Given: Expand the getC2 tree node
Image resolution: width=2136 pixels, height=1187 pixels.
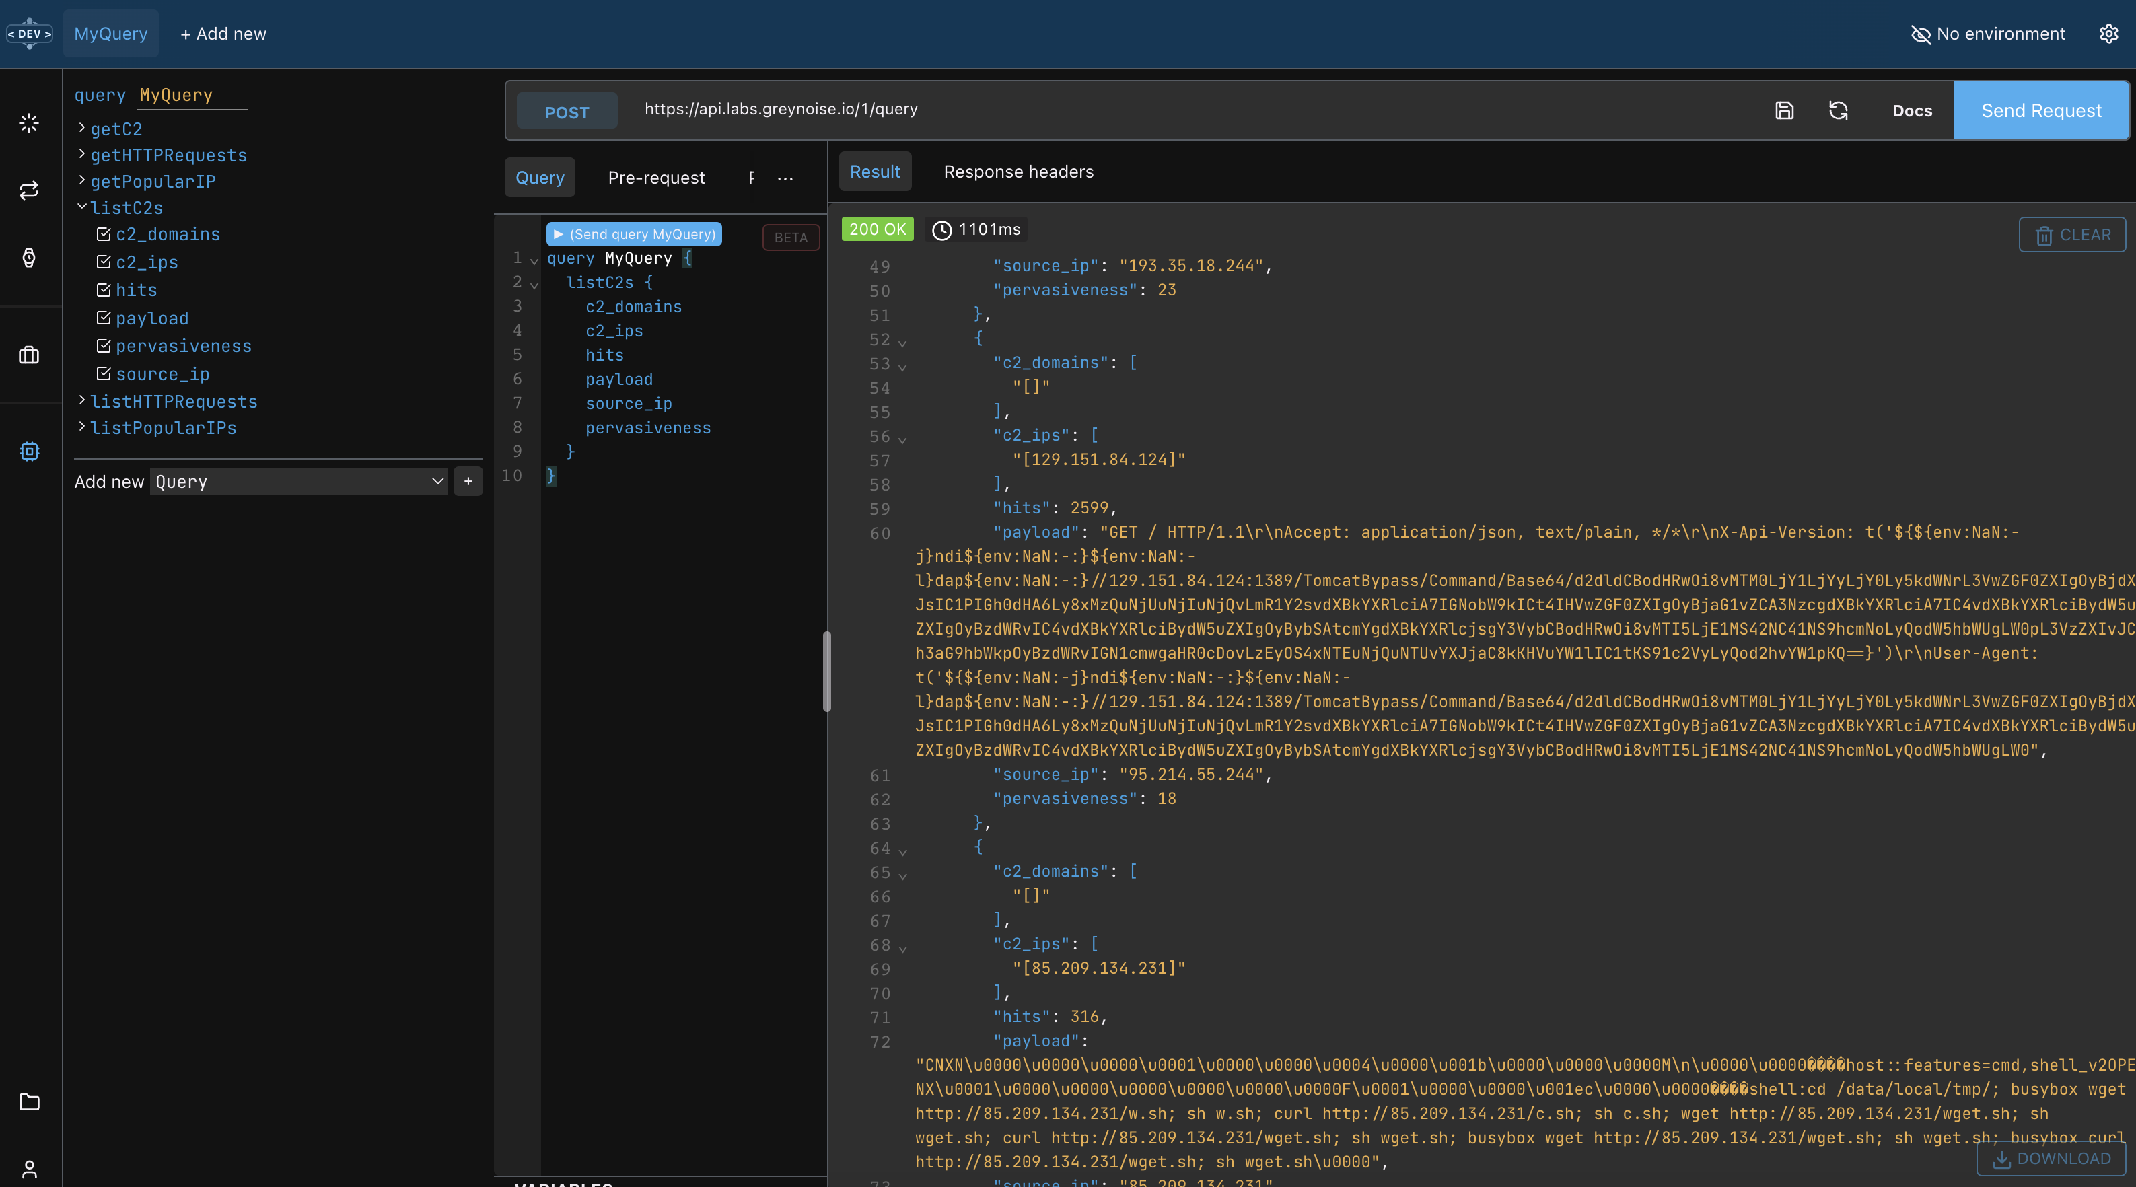Looking at the screenshot, I should (82, 128).
